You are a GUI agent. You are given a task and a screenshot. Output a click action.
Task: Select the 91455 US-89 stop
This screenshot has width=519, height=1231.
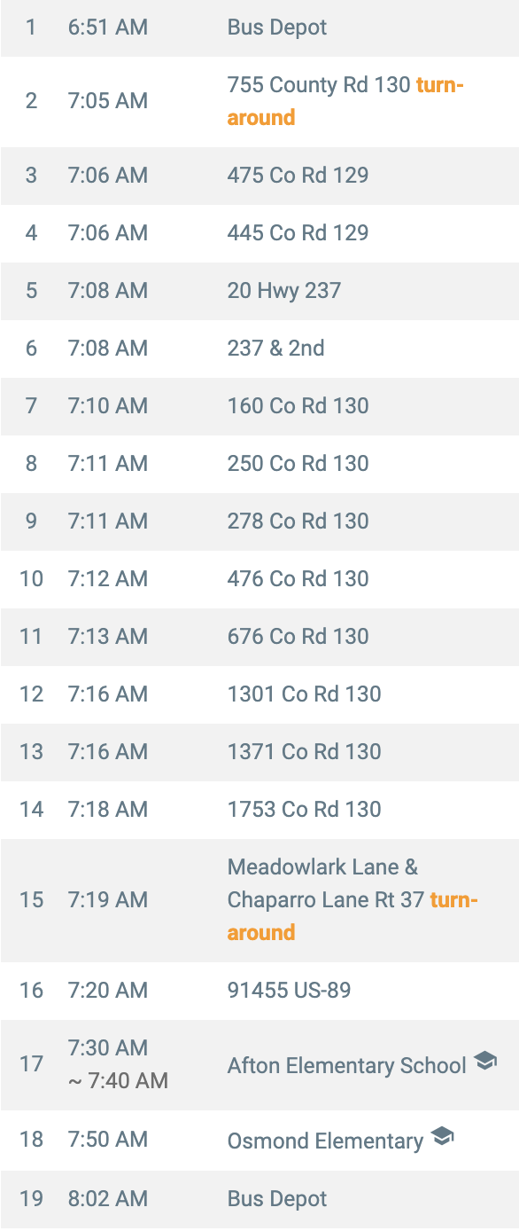tap(259, 990)
